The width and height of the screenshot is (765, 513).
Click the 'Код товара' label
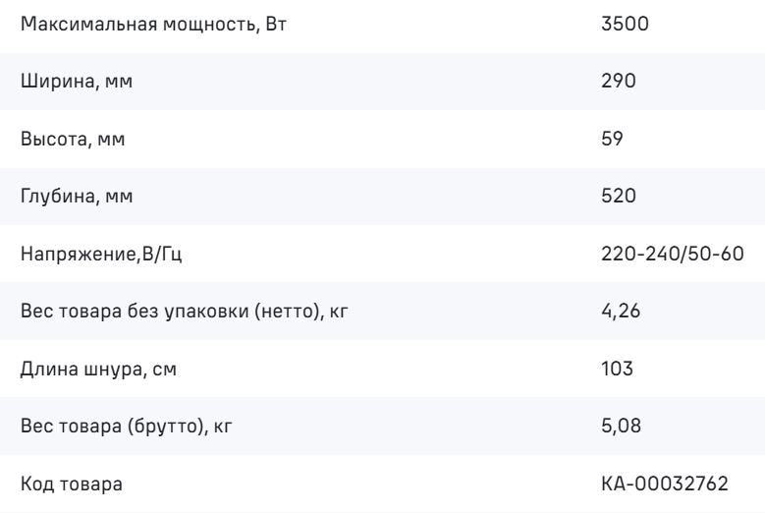72,484
